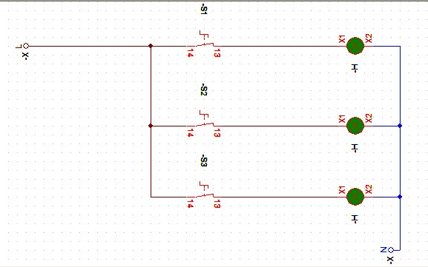Viewport: 428px width, 267px height.
Task: Click X1 label of the top lamp
Action: click(x=342, y=39)
